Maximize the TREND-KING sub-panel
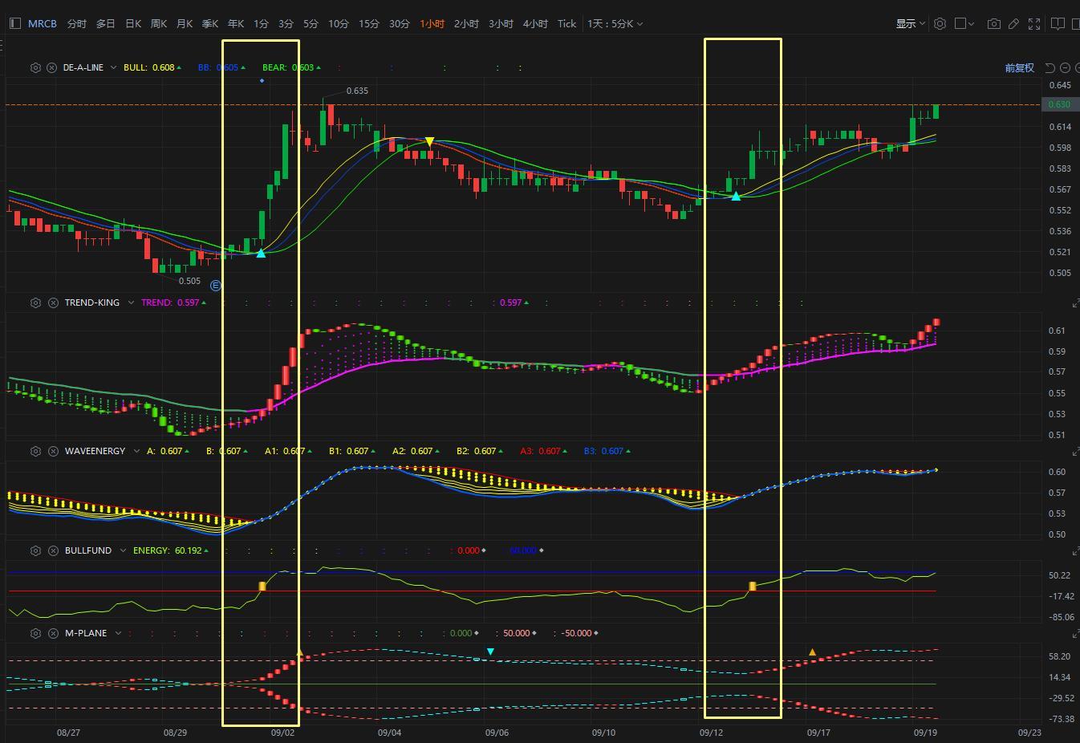The image size is (1080, 743). (1075, 303)
